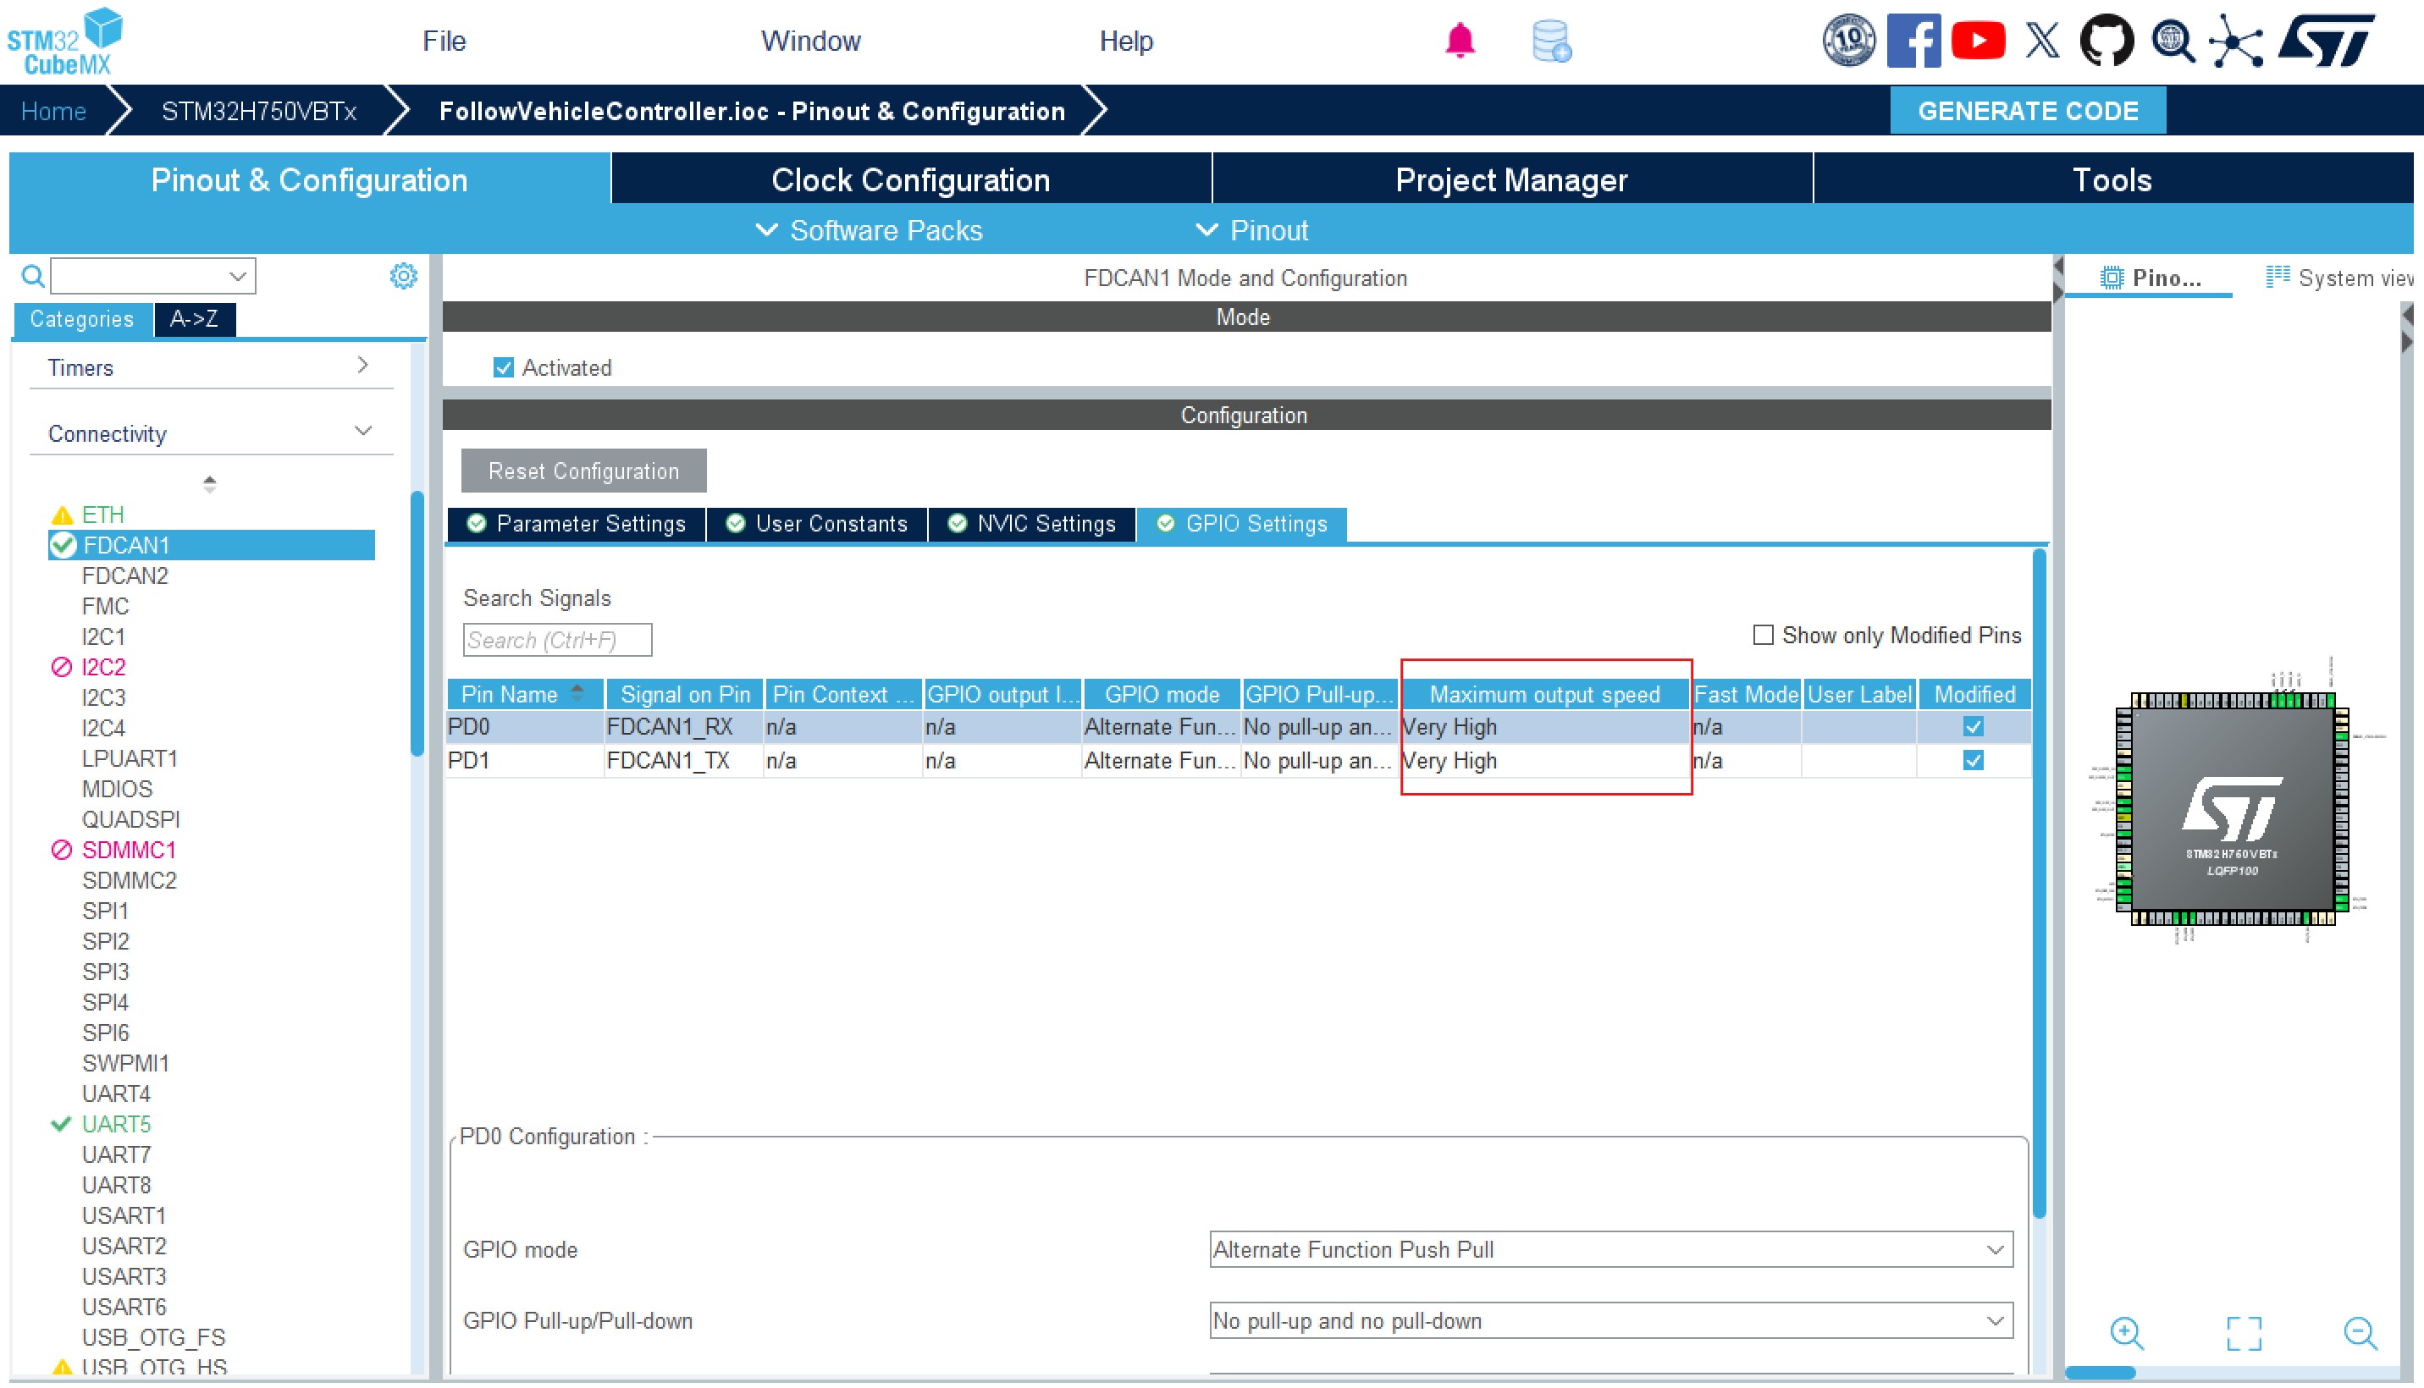Select FDCAN2 in the peripheral list
2424x1388 pixels.
tap(125, 575)
